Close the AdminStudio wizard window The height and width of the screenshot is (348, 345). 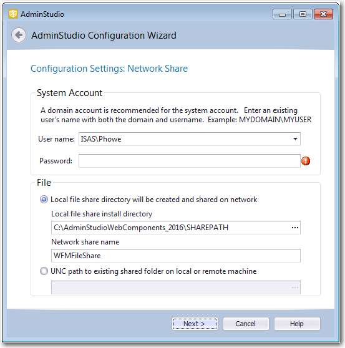(323, 14)
